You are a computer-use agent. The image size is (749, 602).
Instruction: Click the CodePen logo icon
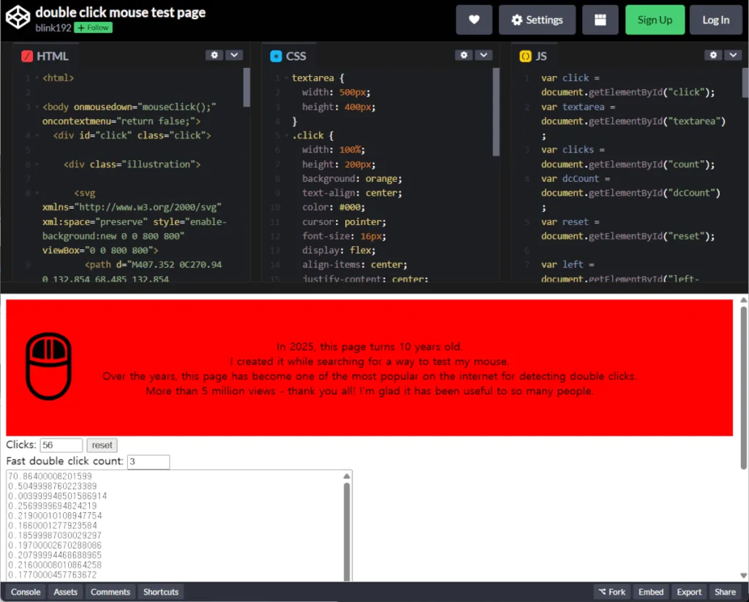pyautogui.click(x=18, y=19)
